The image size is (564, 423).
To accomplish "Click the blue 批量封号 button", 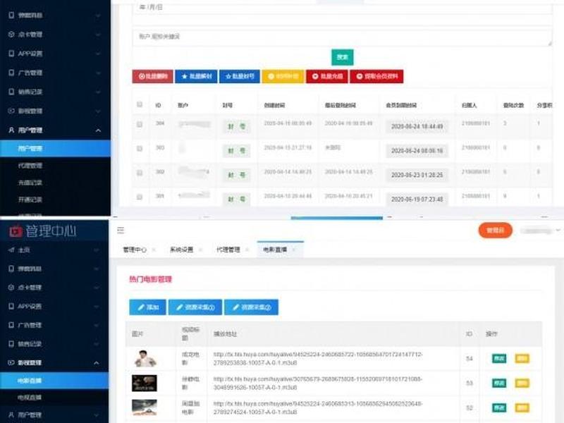I will [x=240, y=76].
